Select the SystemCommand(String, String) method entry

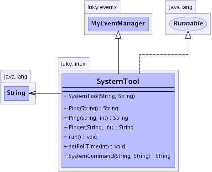pyautogui.click(x=117, y=156)
